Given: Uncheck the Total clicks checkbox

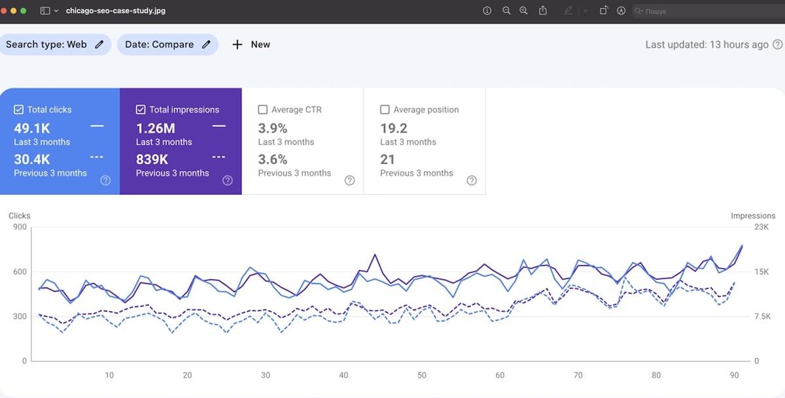Looking at the screenshot, I should click(x=18, y=110).
